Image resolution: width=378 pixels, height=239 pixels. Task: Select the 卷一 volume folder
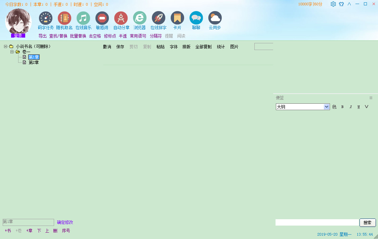point(26,52)
